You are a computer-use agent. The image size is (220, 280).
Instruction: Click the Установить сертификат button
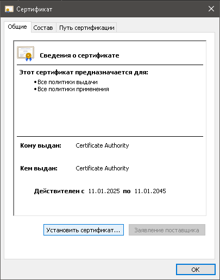(84, 230)
